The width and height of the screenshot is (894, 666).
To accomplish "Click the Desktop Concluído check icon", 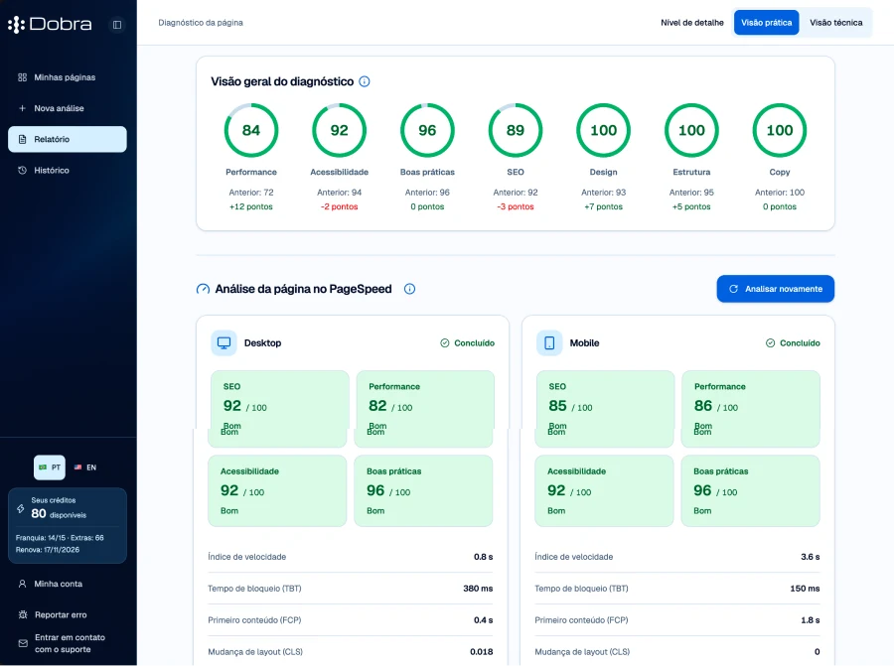I will 445,343.
